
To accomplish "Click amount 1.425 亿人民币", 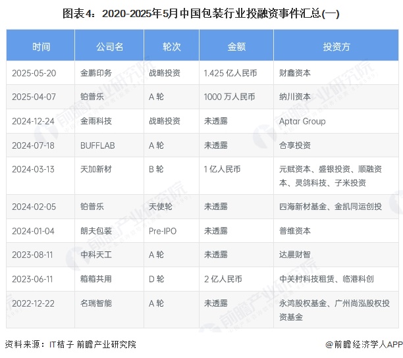I will pos(230,73).
